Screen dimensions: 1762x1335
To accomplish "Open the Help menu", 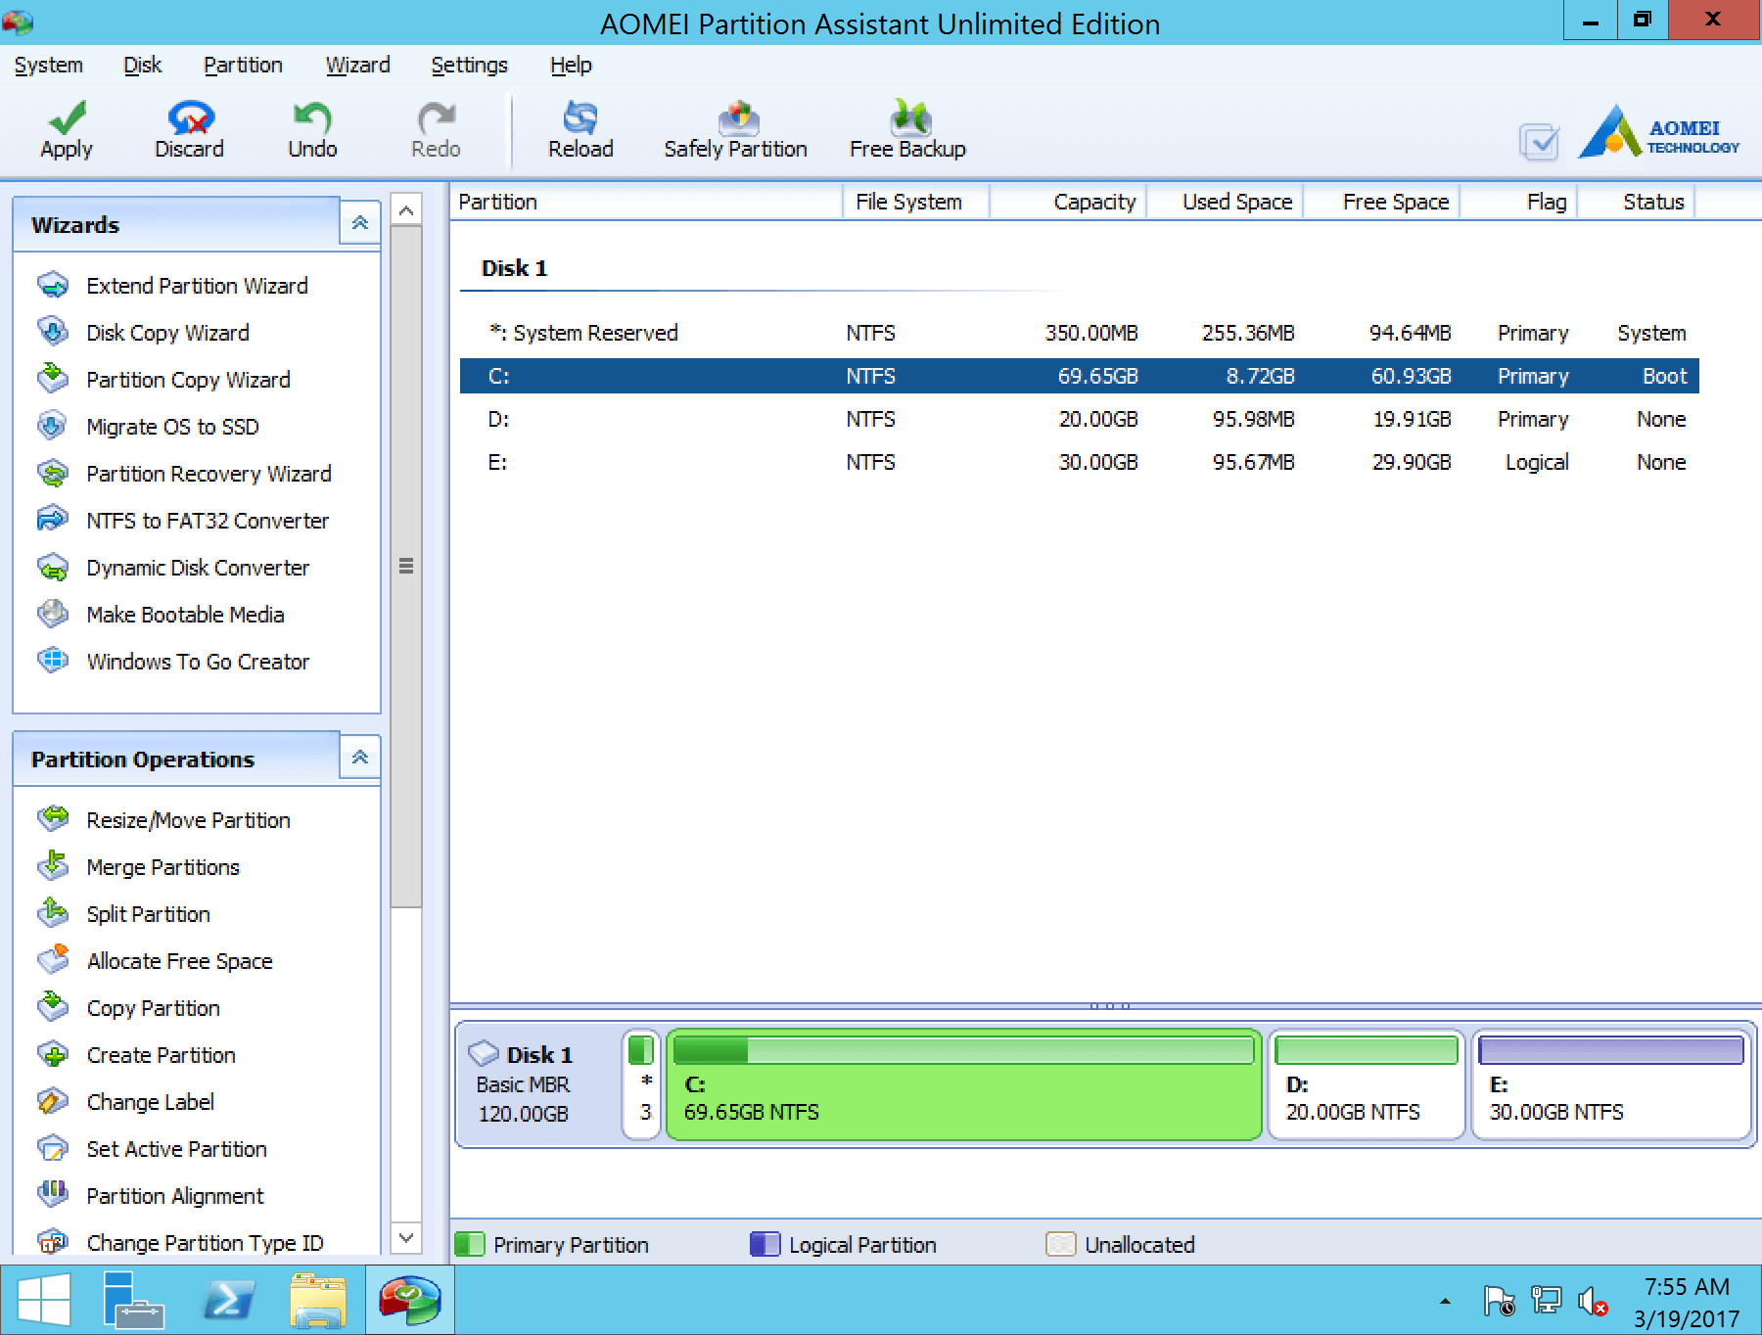I will (x=571, y=66).
